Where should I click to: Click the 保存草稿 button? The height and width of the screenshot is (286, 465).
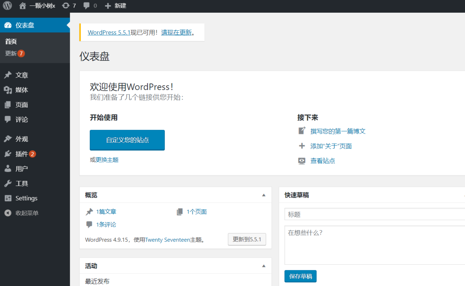300,276
